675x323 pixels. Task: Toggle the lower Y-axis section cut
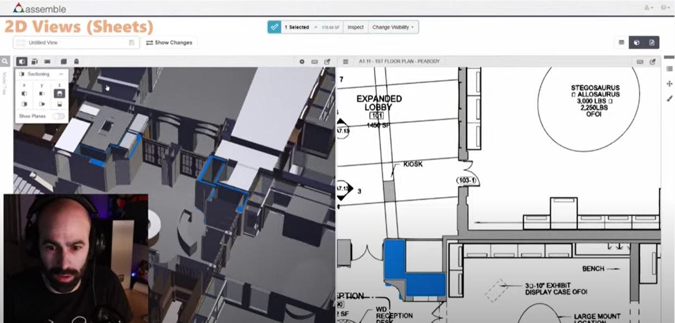click(x=42, y=104)
